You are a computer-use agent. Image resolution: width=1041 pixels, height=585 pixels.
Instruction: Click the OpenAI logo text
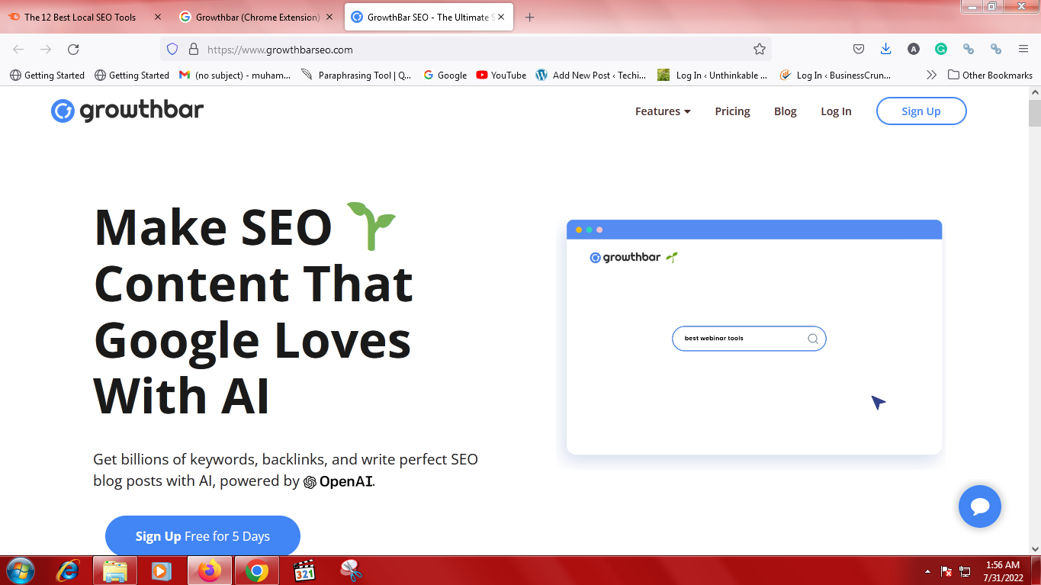pos(338,481)
